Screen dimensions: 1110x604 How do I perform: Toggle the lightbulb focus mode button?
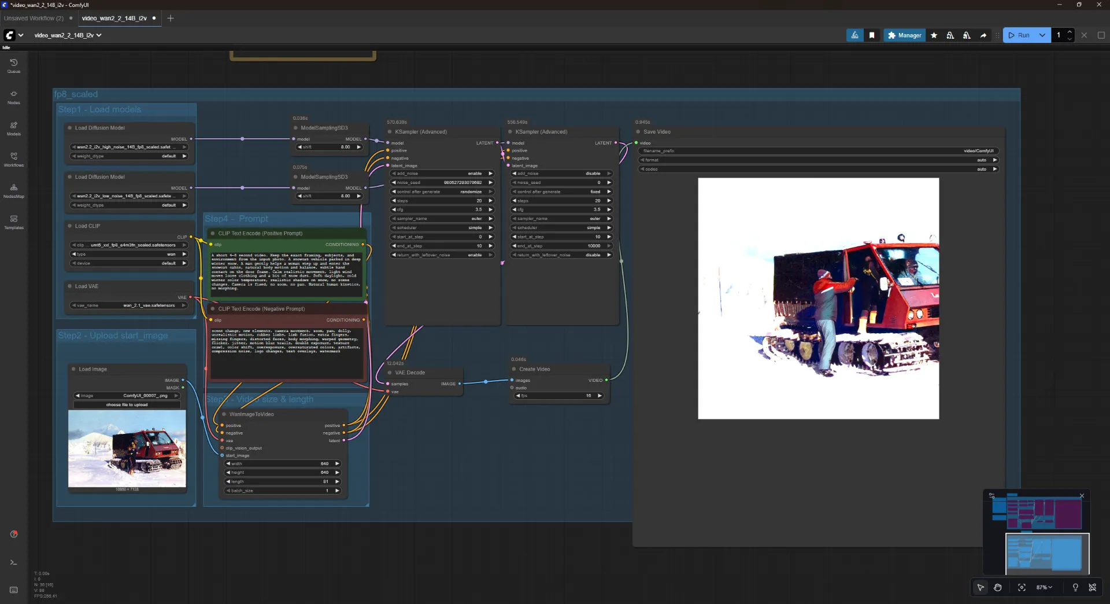tap(1075, 587)
